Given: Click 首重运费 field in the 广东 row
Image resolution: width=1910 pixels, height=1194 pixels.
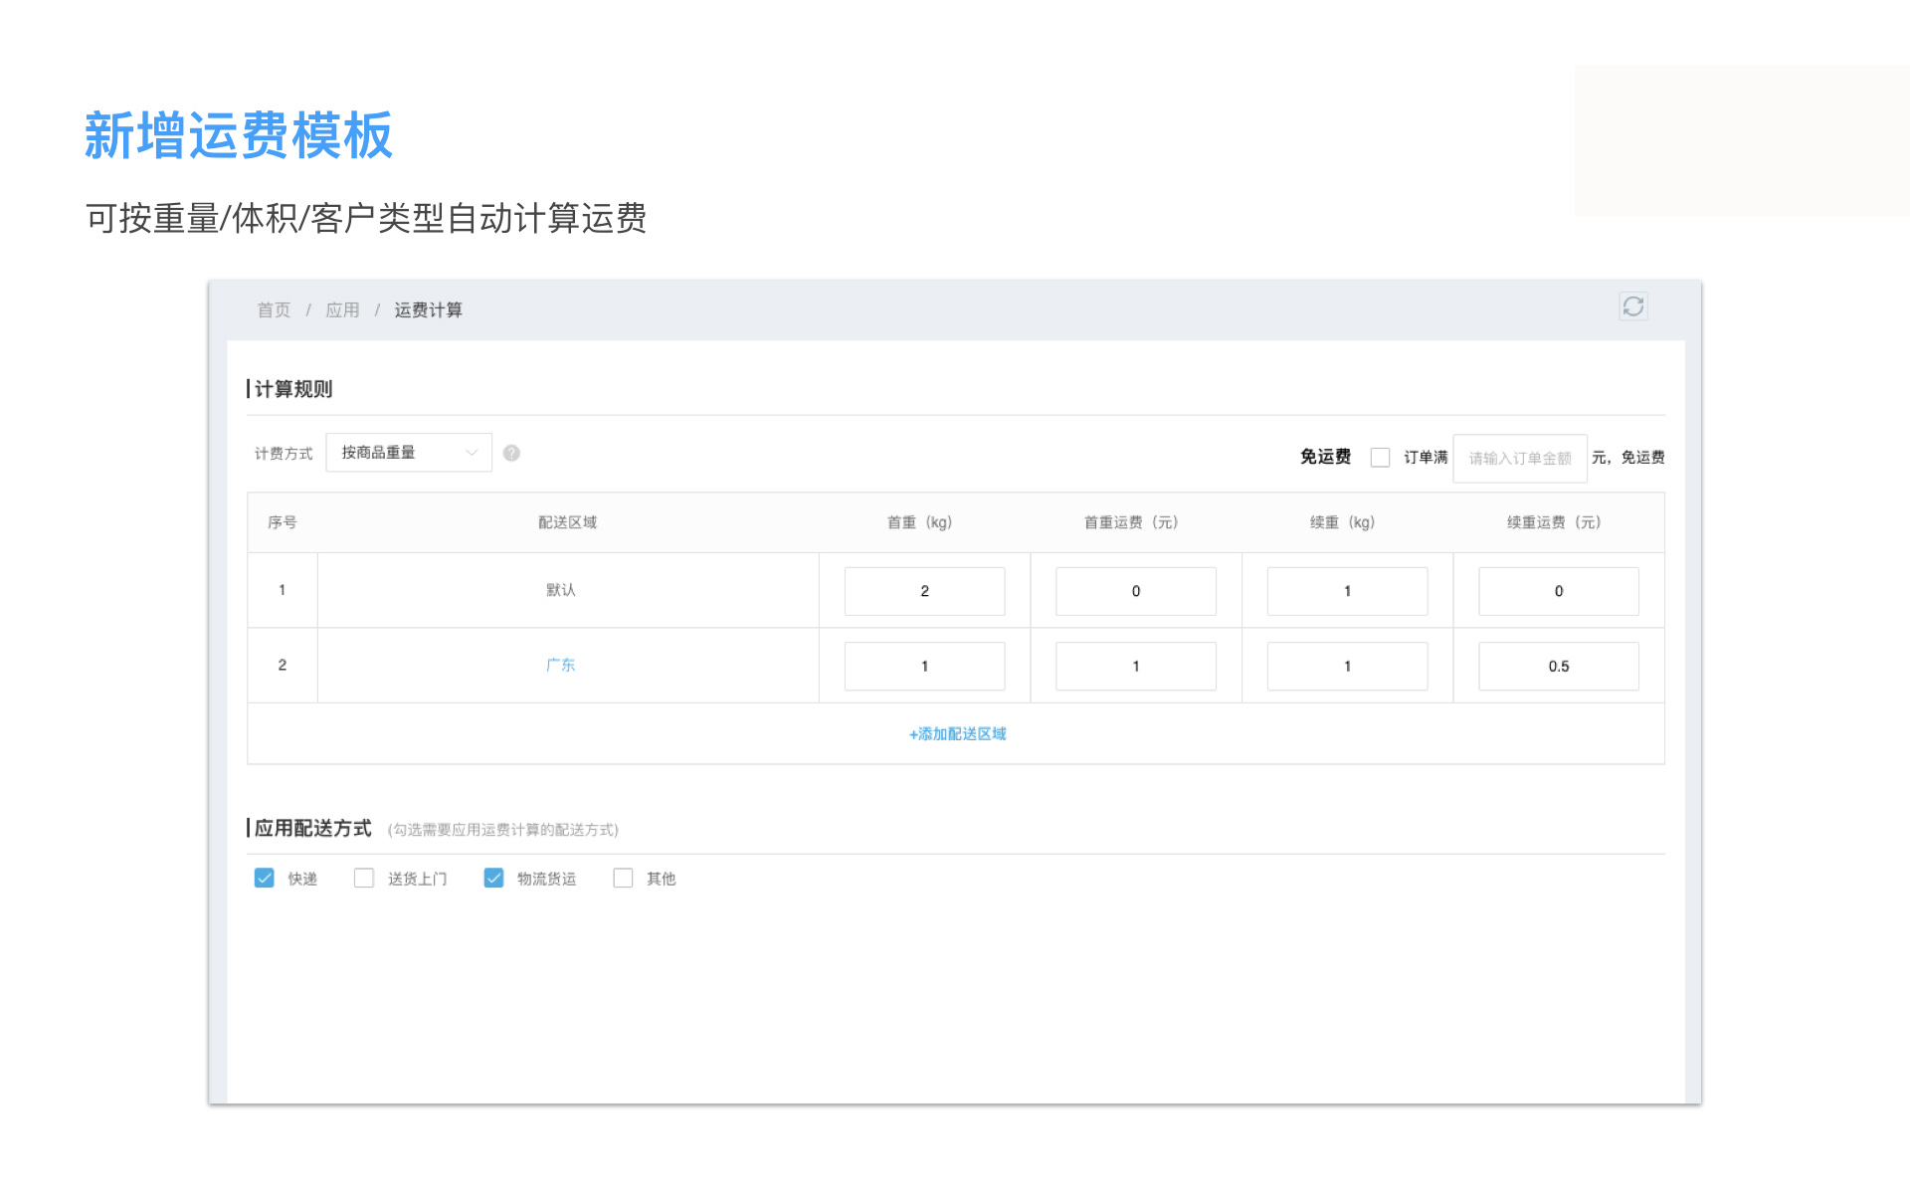Looking at the screenshot, I should 1135,667.
